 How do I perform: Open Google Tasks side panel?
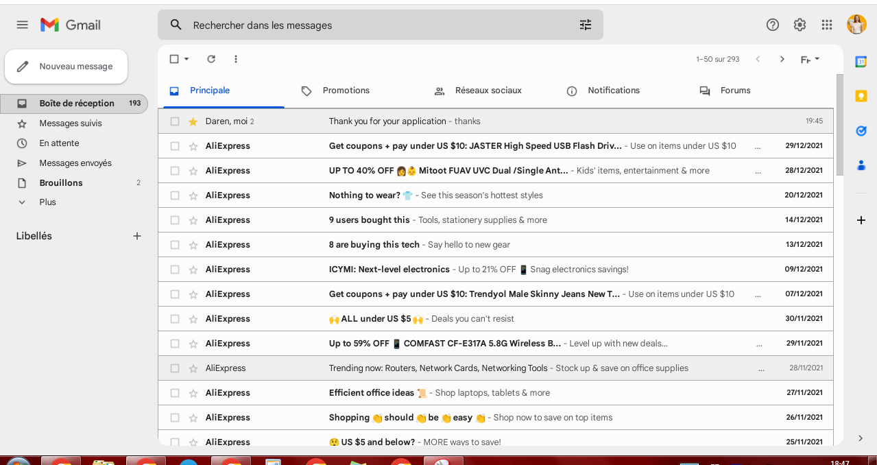pos(861,130)
